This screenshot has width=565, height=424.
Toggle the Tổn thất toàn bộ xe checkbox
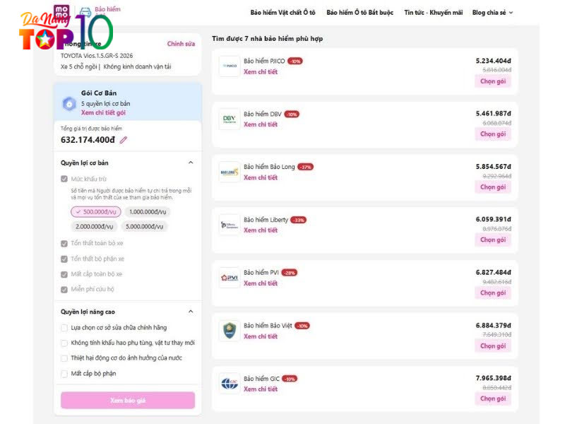[x=64, y=244]
